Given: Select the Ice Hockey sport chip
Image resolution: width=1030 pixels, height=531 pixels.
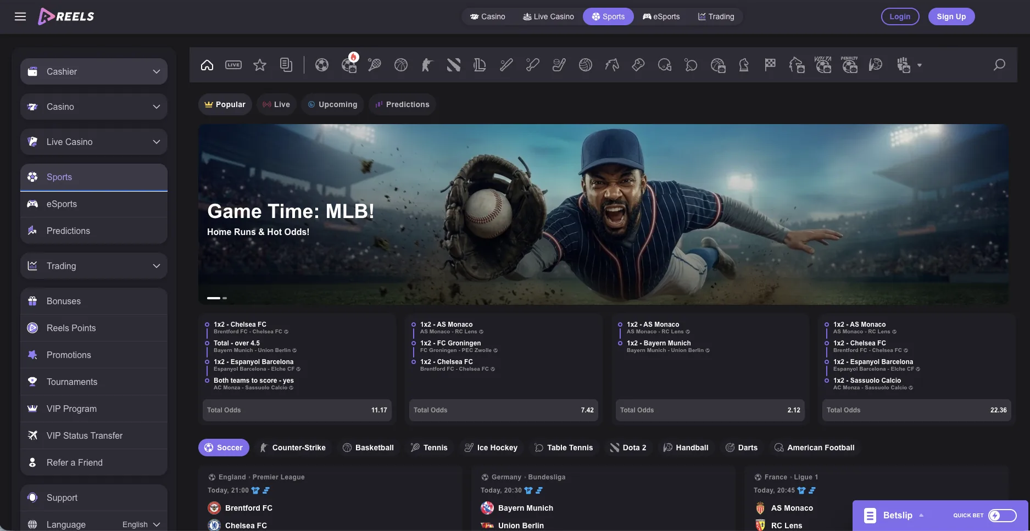Looking at the screenshot, I should pyautogui.click(x=491, y=448).
